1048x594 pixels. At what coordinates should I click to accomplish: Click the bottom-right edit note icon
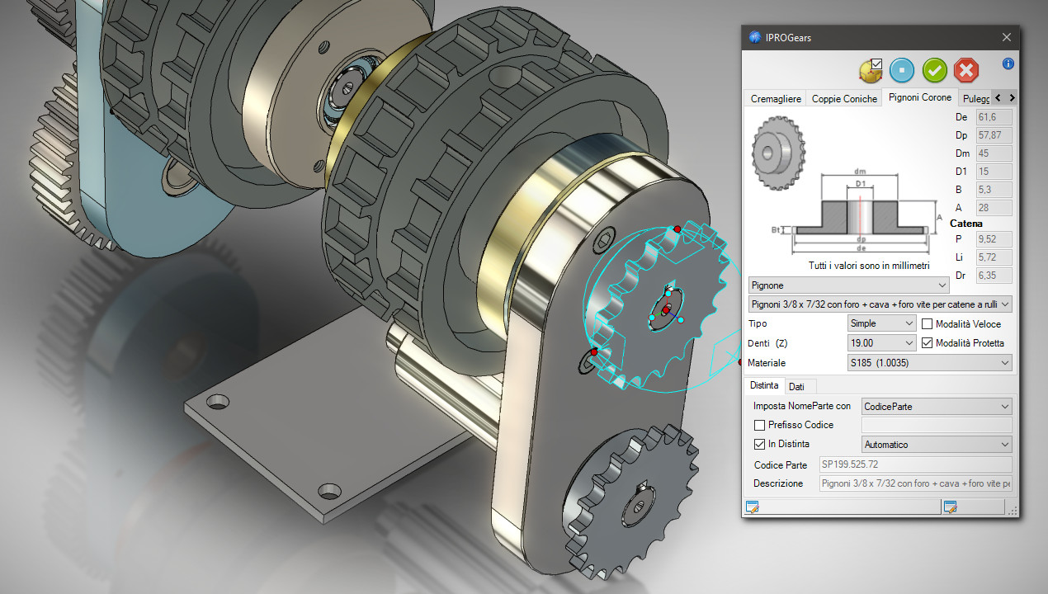coord(950,507)
